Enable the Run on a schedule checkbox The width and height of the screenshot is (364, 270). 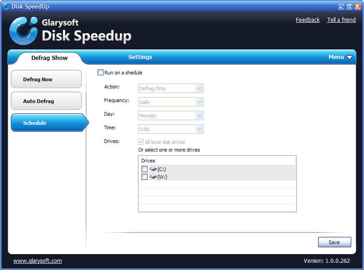click(x=100, y=72)
